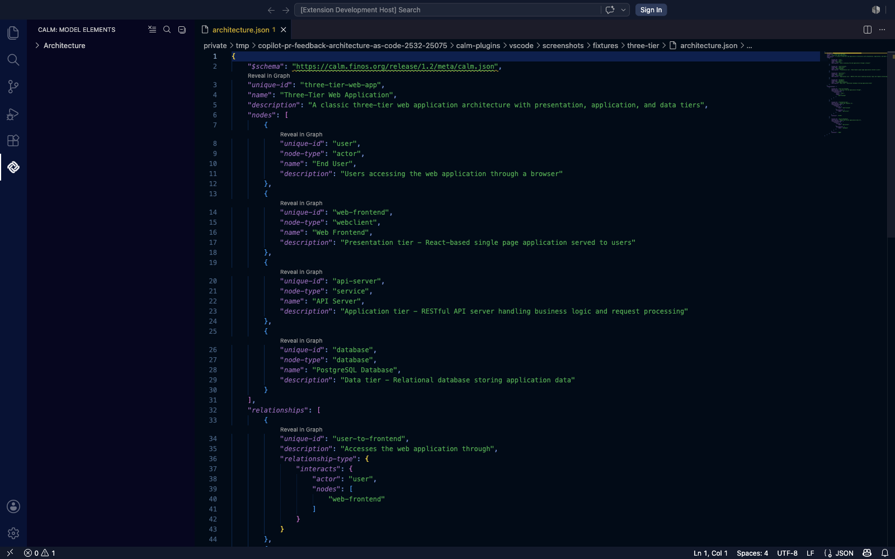The height and width of the screenshot is (559, 895).
Task: Toggle the layout customization icon in title bar
Action: [x=876, y=10]
